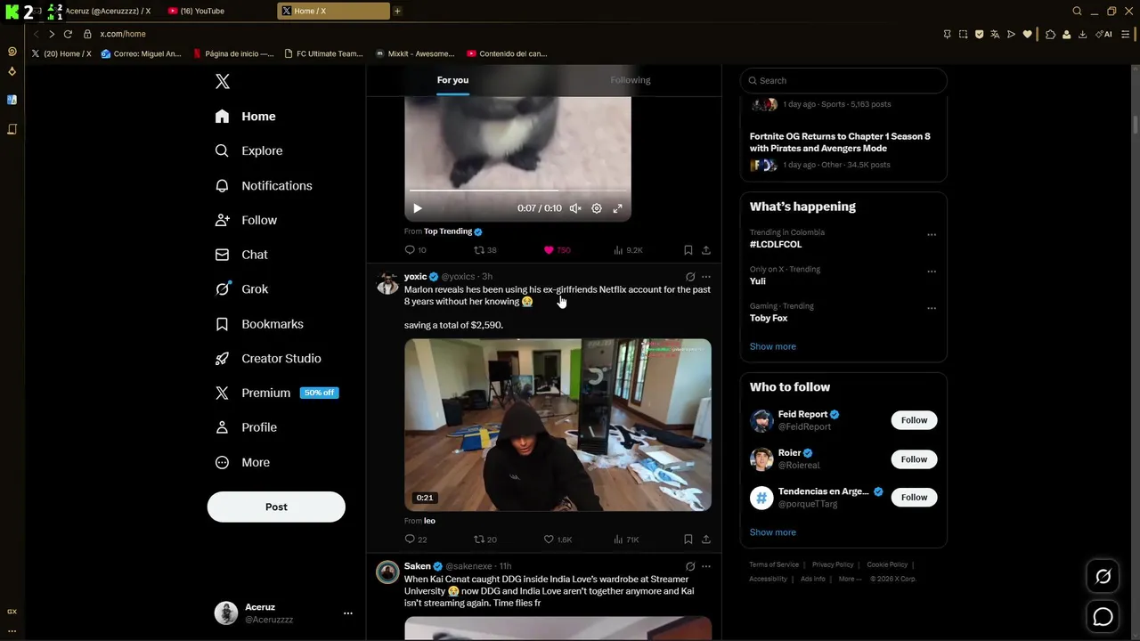Click the browser downloads icon
The image size is (1140, 641).
pyautogui.click(x=1083, y=34)
